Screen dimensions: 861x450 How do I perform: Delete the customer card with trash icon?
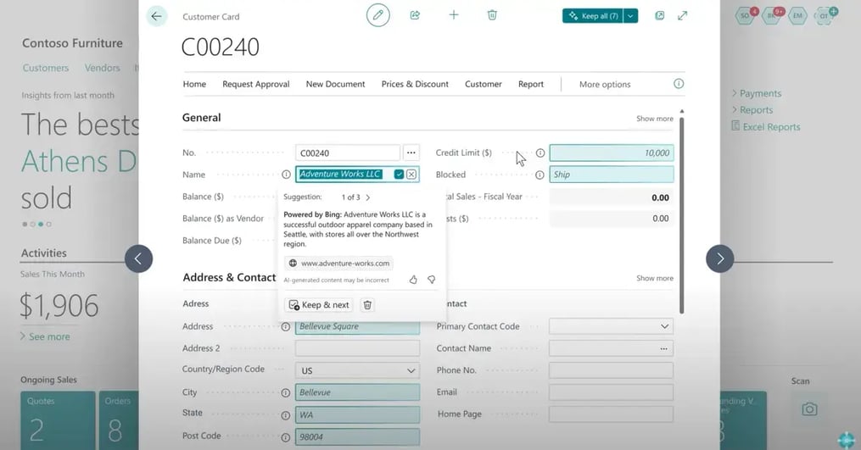492,14
